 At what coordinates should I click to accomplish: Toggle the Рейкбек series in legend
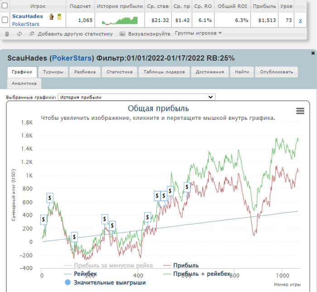click(x=81, y=274)
